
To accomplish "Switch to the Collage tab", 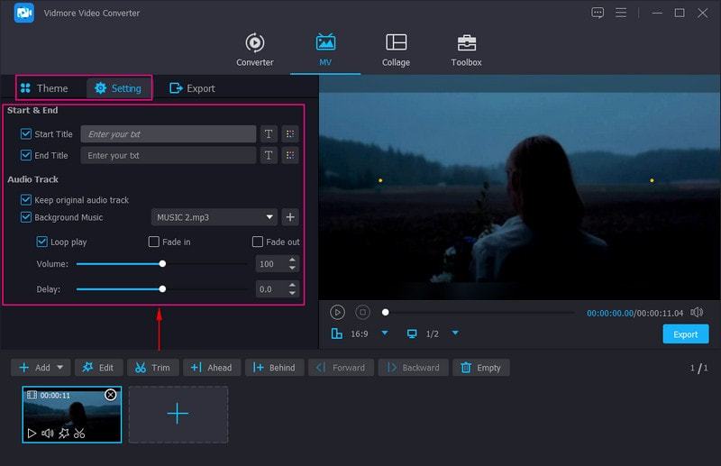I will tap(396, 50).
